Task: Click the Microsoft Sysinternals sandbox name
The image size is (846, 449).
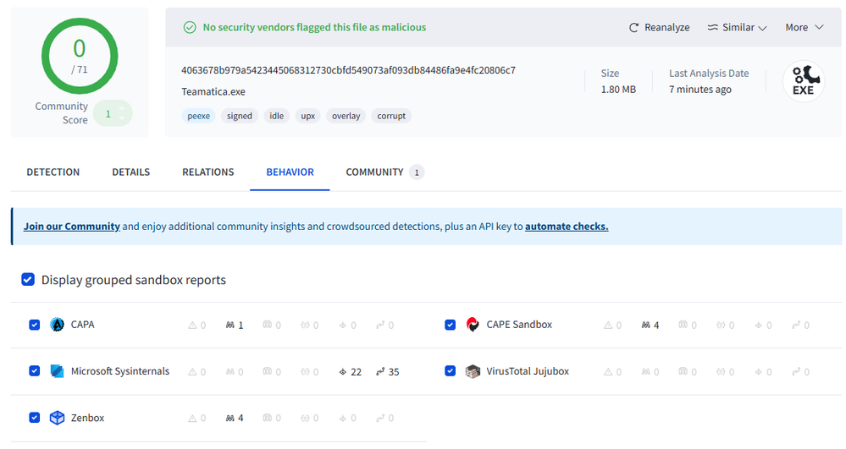Action: click(120, 371)
